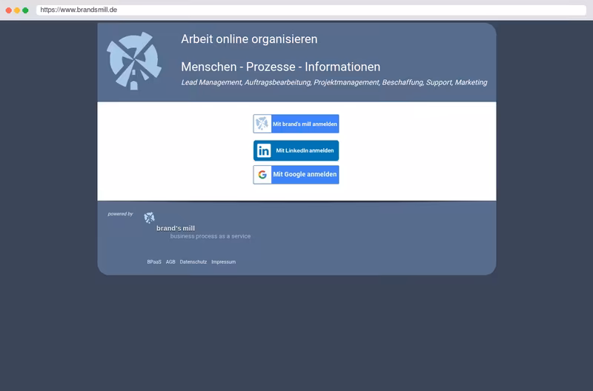
Task: Open the AGB footer link
Action: pyautogui.click(x=170, y=262)
